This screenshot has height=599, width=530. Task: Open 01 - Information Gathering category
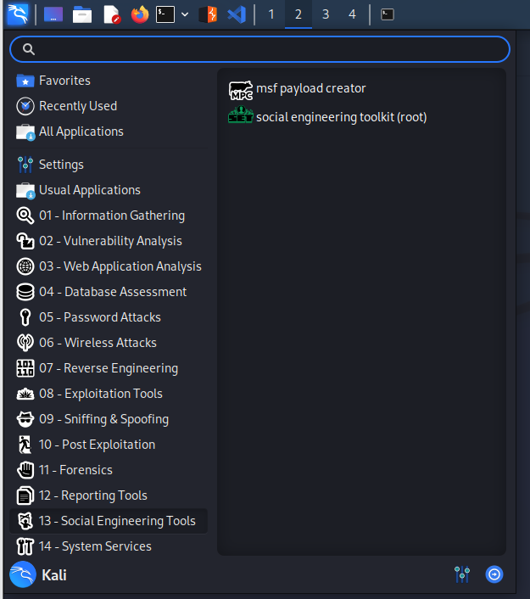tap(109, 216)
